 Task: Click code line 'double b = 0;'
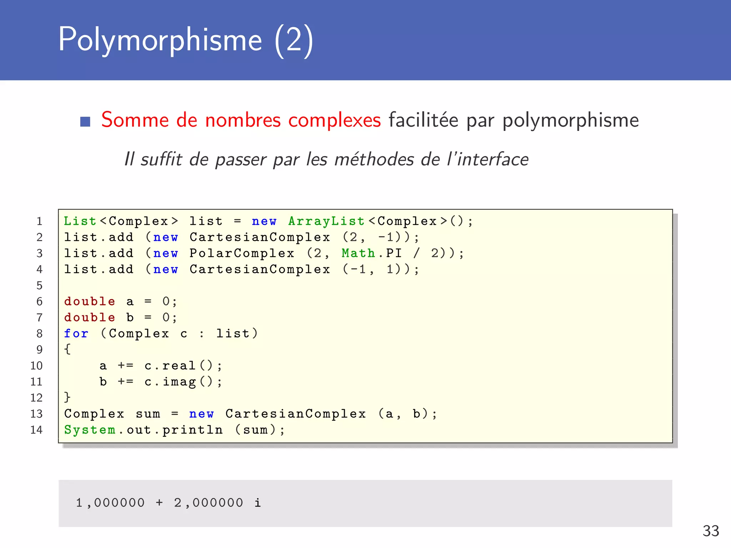tap(121, 318)
